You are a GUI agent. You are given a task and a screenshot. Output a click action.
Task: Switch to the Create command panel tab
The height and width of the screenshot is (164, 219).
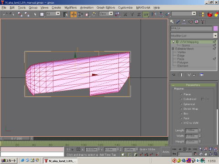[x=172, y=22]
